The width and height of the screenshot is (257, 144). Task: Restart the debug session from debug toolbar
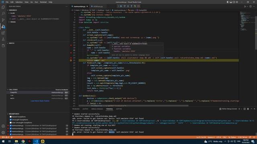(x=135, y=6)
